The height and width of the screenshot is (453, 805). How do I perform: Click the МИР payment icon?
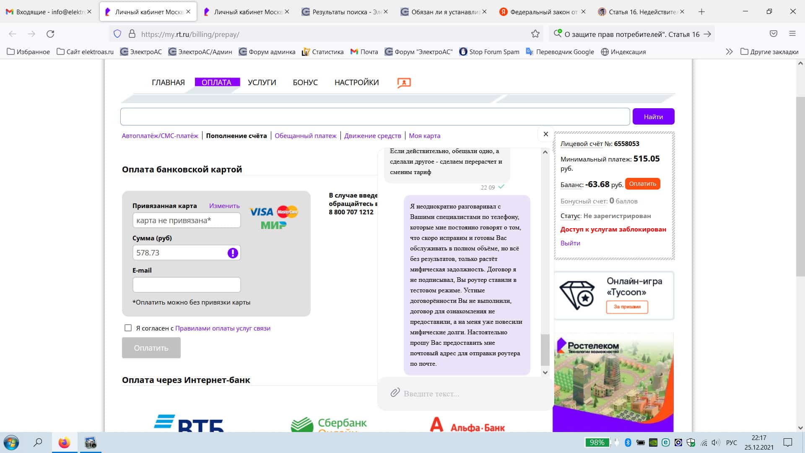(274, 225)
